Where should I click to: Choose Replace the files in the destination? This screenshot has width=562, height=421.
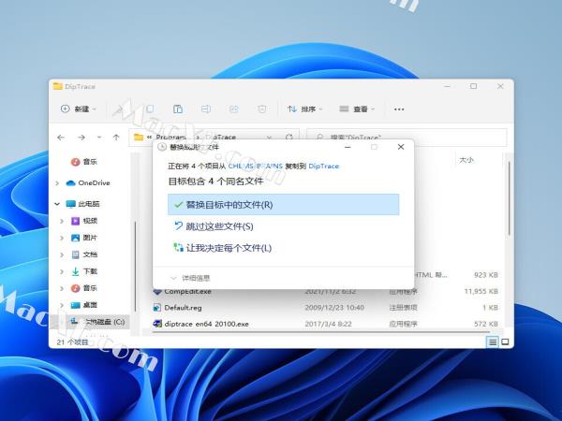[x=283, y=204]
